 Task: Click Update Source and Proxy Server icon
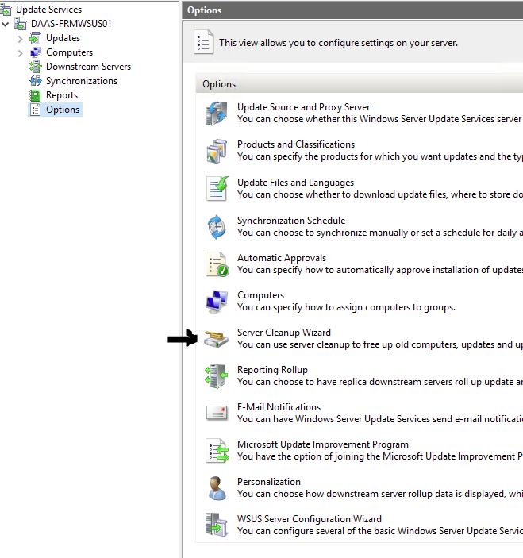pos(217,114)
